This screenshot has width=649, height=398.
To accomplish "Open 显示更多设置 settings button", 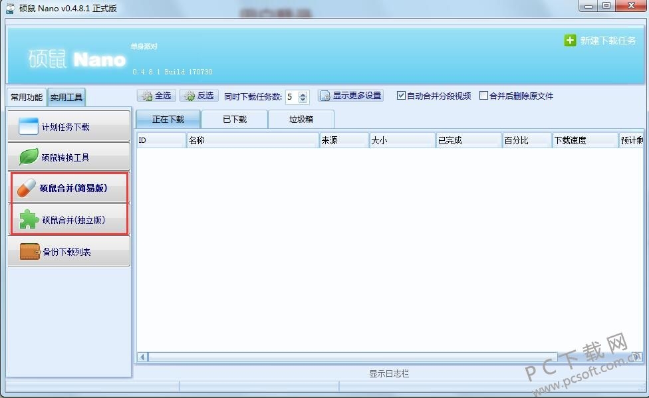I will coord(351,96).
